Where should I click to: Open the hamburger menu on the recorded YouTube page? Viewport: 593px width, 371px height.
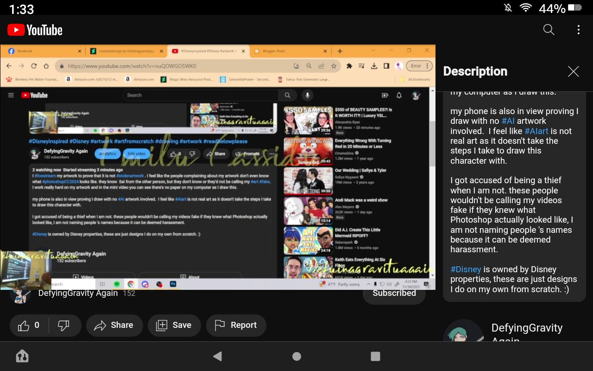[11, 95]
